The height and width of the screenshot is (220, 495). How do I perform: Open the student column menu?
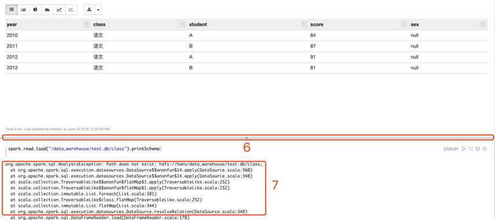point(304,24)
